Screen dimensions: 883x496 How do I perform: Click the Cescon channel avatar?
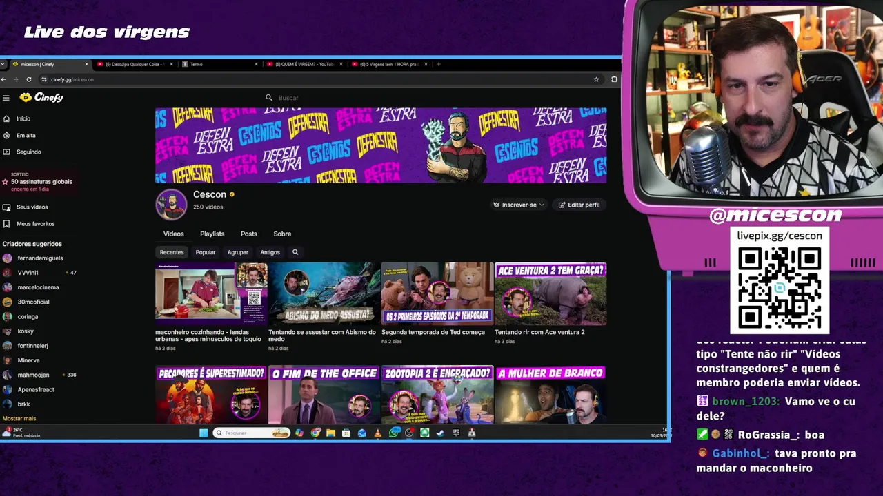pyautogui.click(x=171, y=204)
